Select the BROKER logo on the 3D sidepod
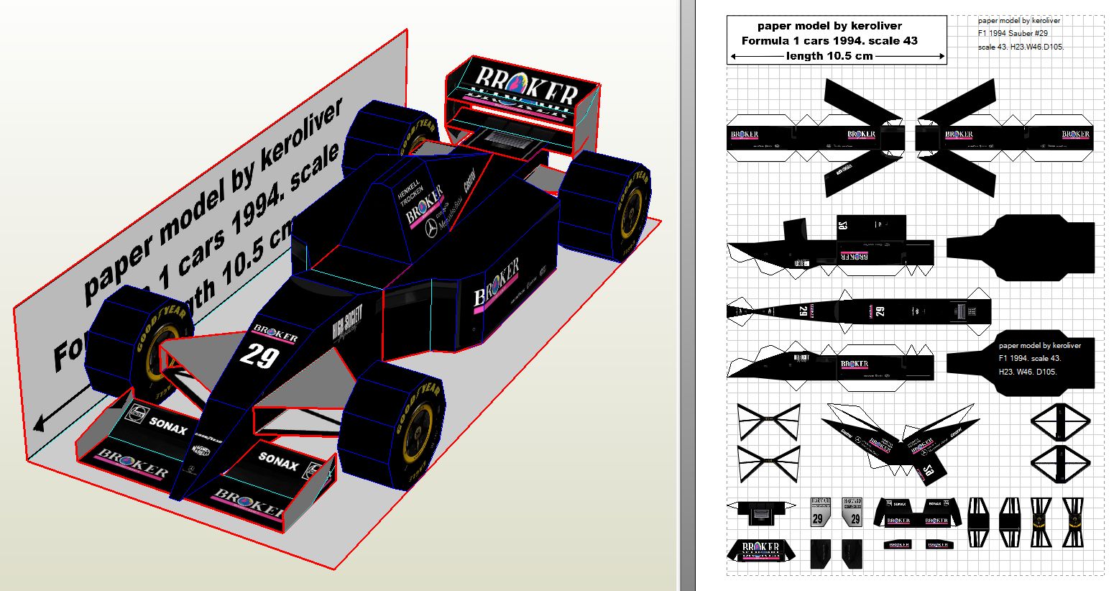The width and height of the screenshot is (1119, 591). tap(496, 282)
